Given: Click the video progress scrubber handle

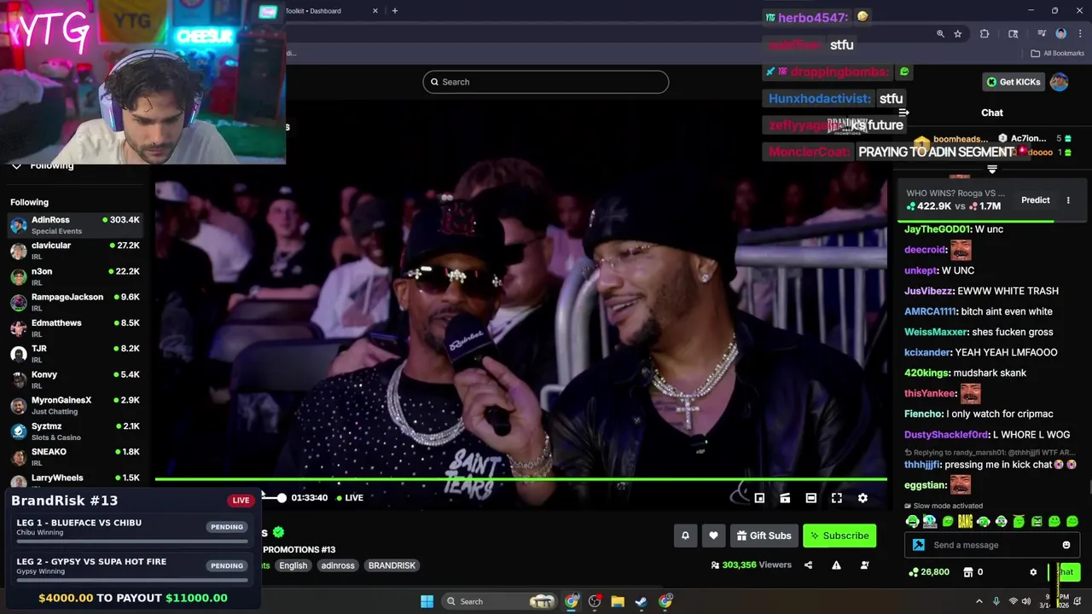Looking at the screenshot, I should coord(282,498).
